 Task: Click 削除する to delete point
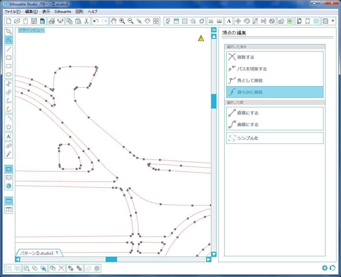coord(275,57)
